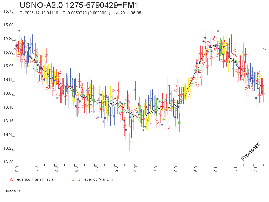The image size is (269, 202).
Task: Click the x-axis label 0.8
Action: click(176, 169)
